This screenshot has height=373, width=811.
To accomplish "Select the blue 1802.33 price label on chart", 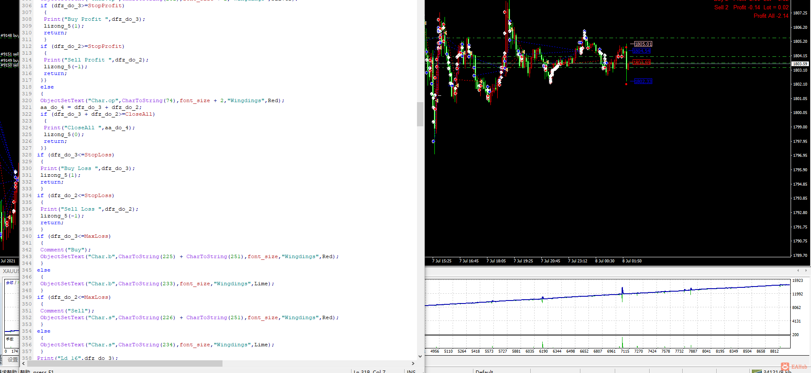I will [x=643, y=81].
